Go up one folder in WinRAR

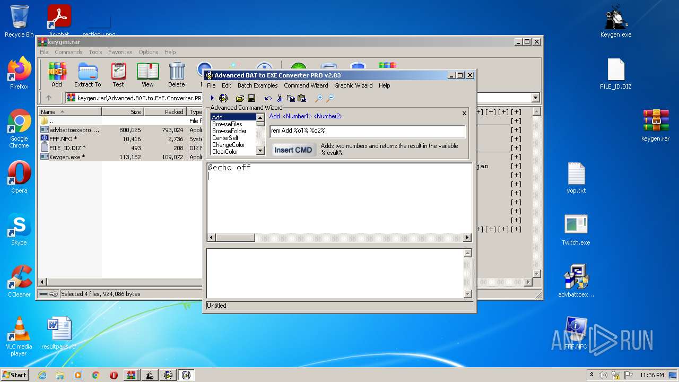point(49,98)
